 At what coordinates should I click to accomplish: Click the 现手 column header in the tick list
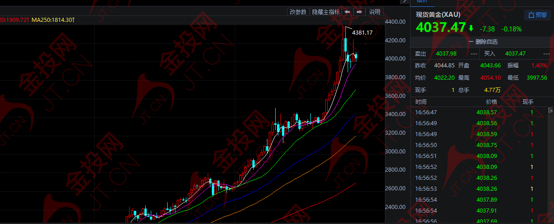[x=528, y=102]
